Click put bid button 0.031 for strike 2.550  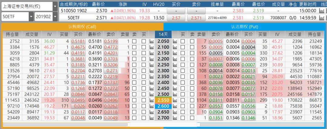pos(248,100)
